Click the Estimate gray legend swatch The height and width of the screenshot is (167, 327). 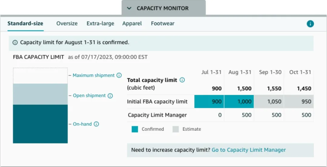point(176,129)
